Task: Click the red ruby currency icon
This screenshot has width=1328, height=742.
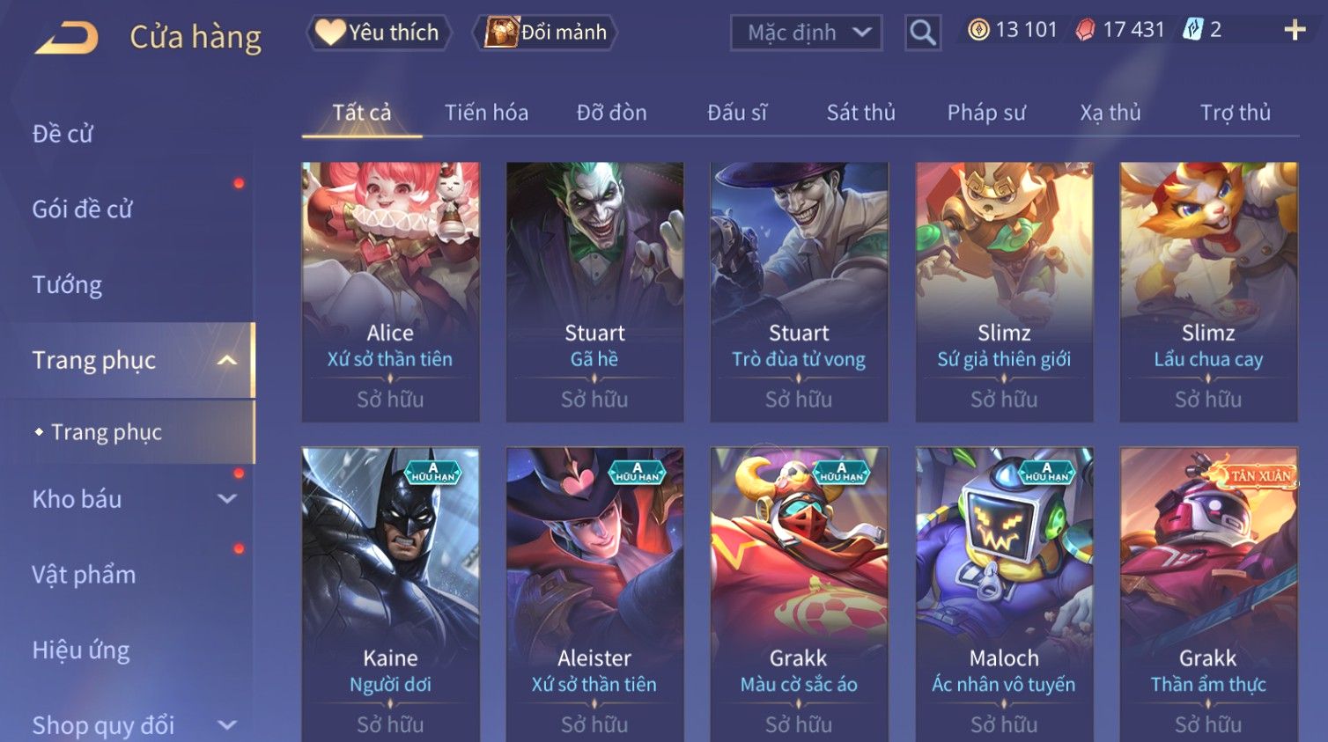Action: 1085,30
